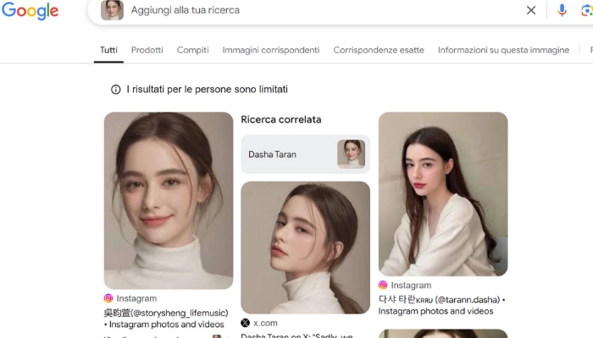The image size is (593, 338).
Task: Open the tarann.dasha Instagram result image
Action: tap(443, 194)
